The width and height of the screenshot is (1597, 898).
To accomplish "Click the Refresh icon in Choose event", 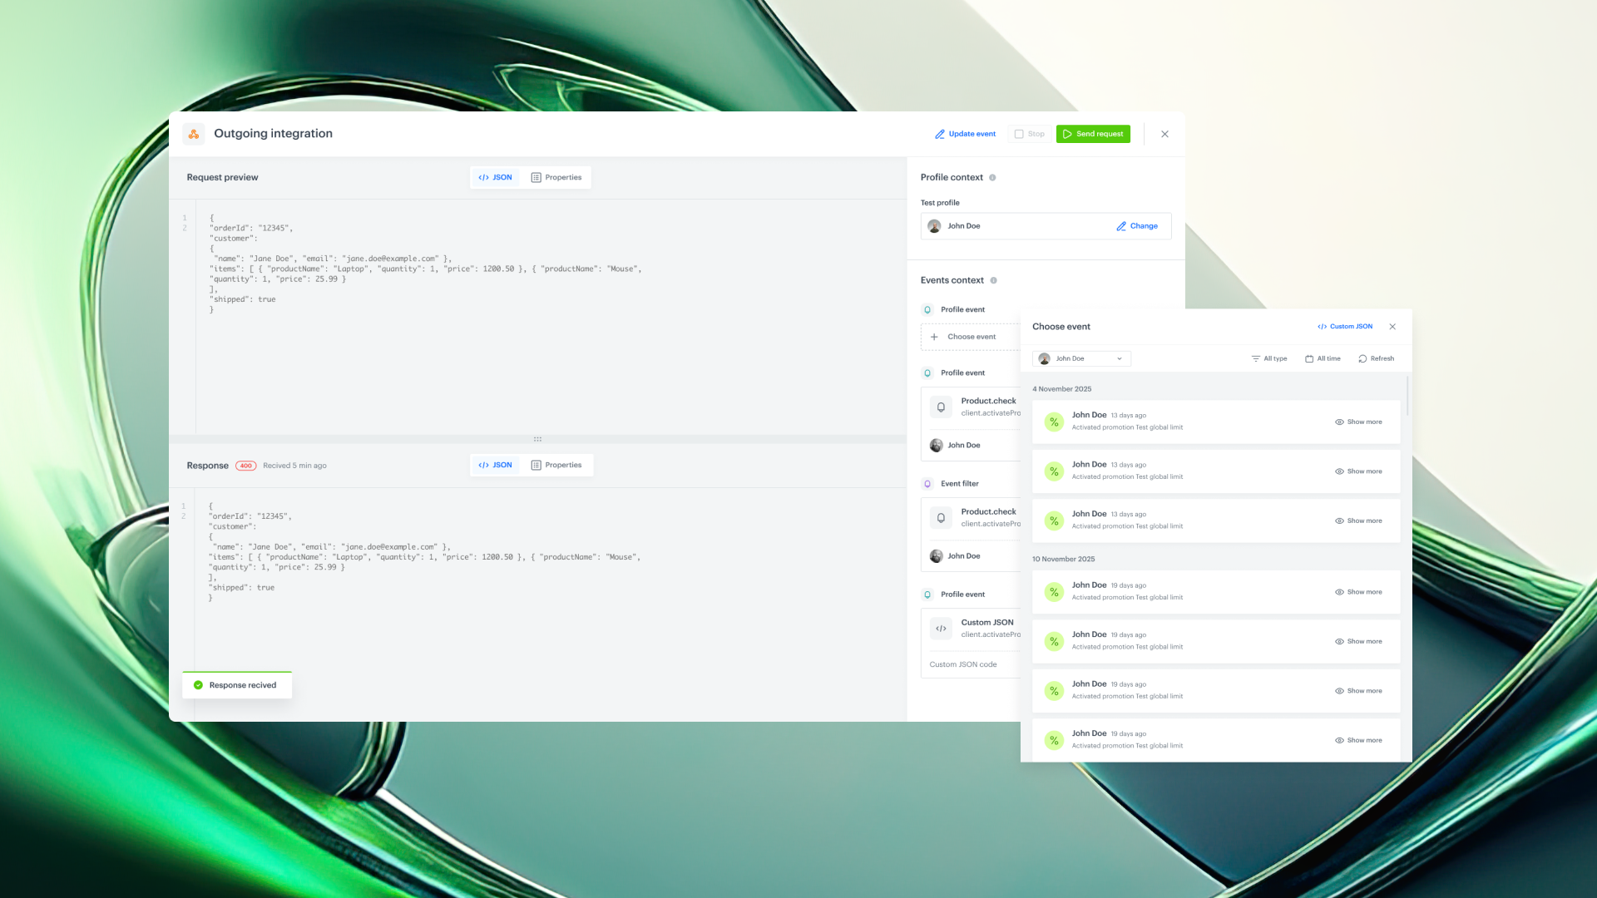I will pos(1362,359).
